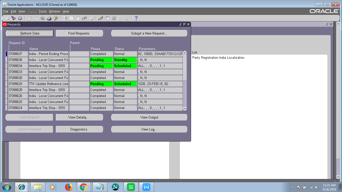Click the View Log button

(149, 129)
